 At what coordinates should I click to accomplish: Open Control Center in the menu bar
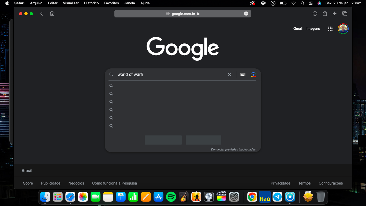pos(311,3)
